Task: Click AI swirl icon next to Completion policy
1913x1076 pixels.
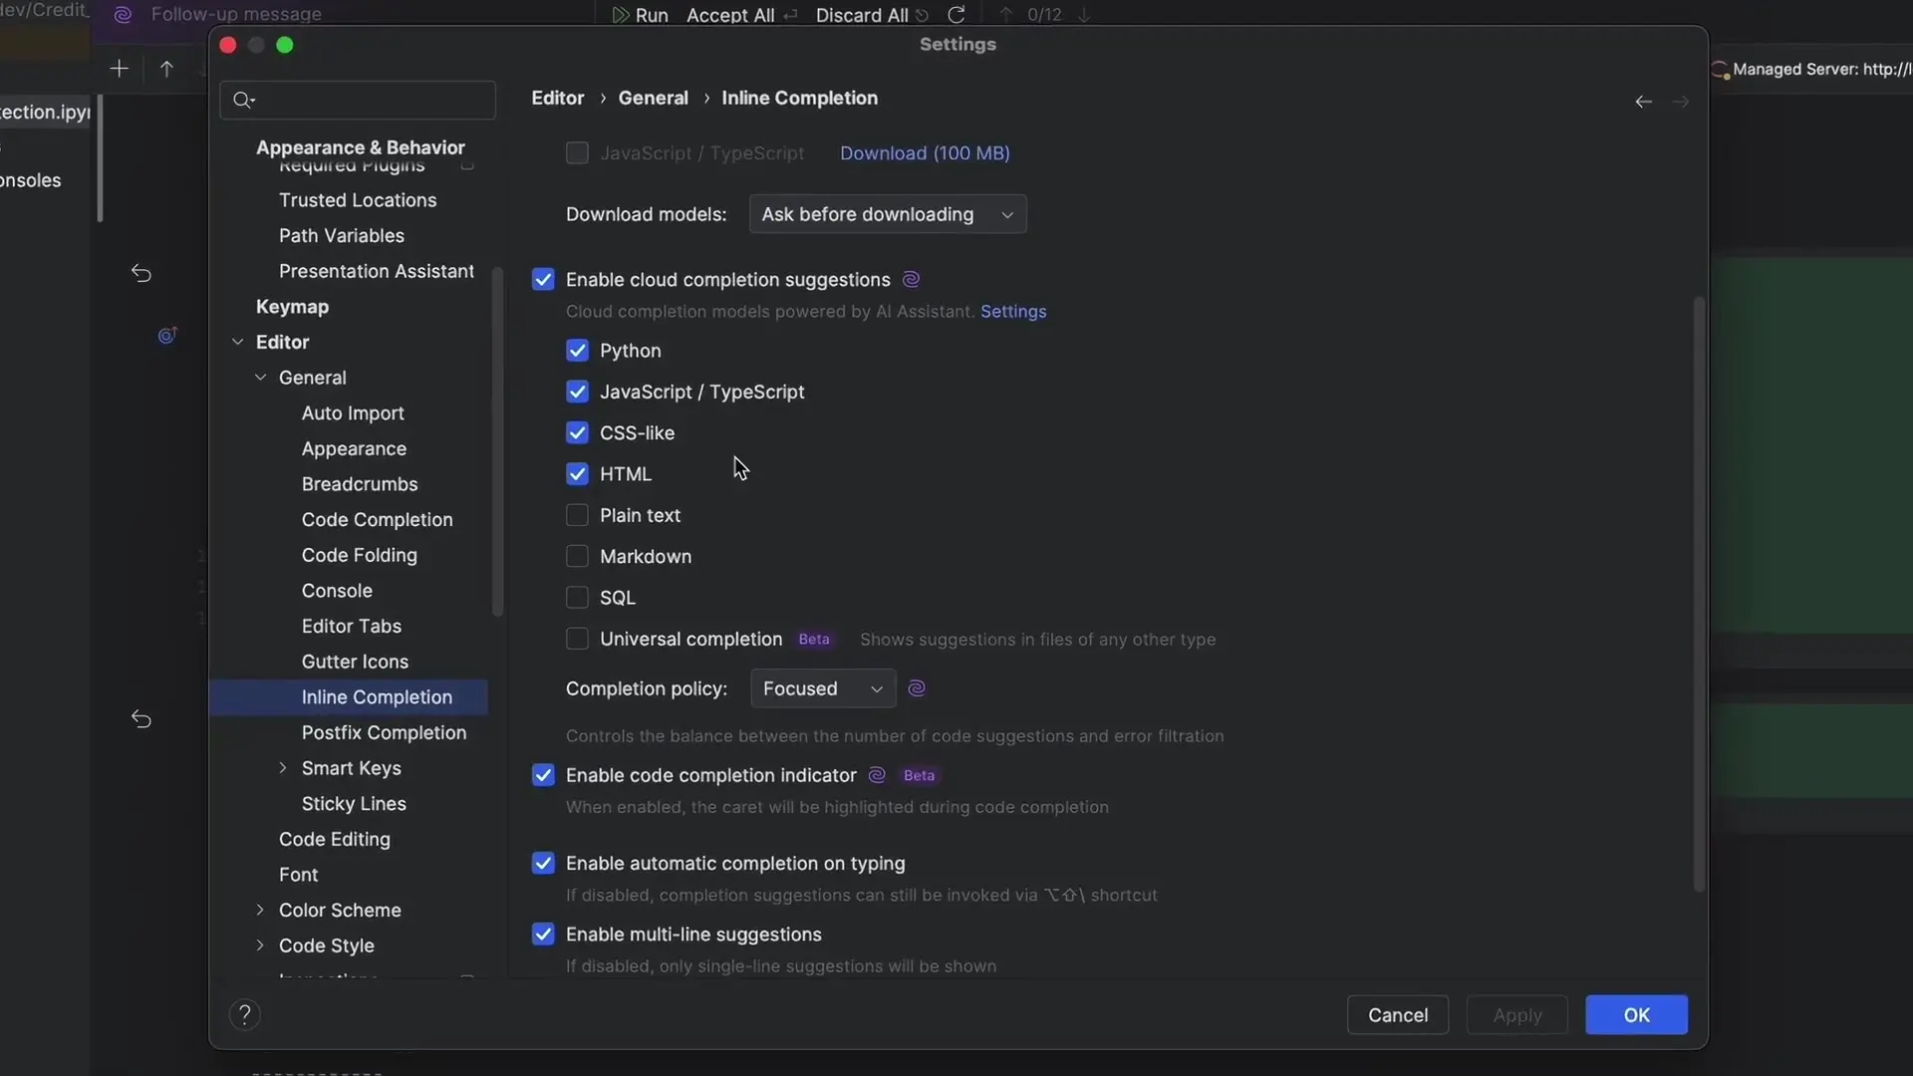Action: [917, 688]
